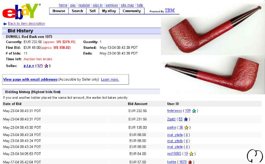
Task: Open the site map link
Action: click(127, 5)
